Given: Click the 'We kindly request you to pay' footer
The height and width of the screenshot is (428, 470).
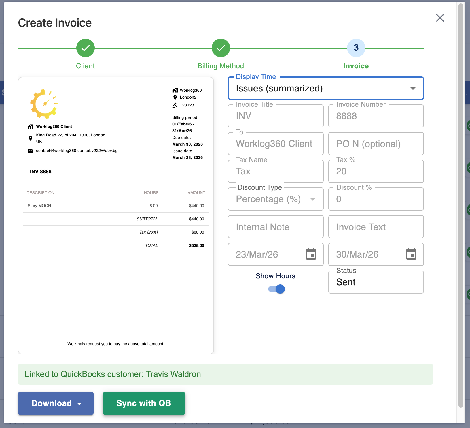Looking at the screenshot, I should 116,344.
